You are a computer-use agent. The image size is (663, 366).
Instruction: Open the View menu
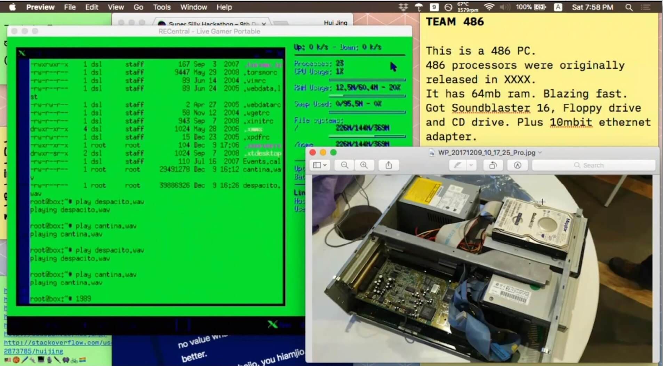pos(116,7)
